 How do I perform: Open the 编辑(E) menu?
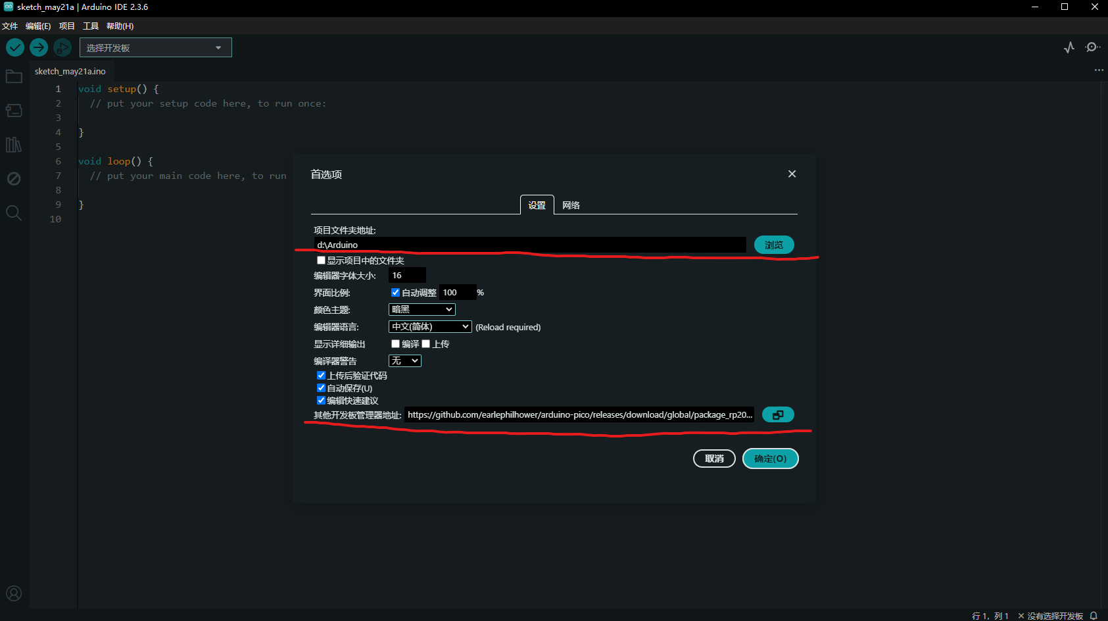tap(38, 26)
